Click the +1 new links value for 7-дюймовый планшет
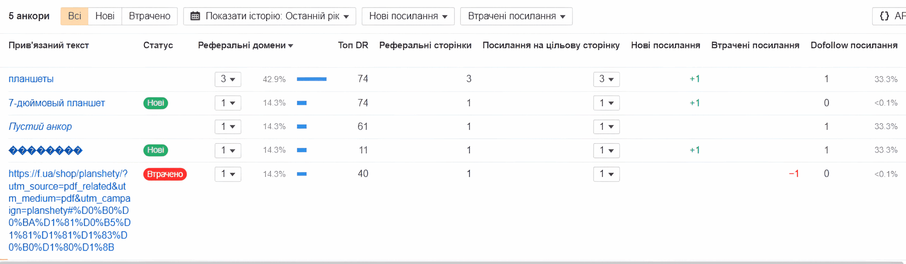Screen dimensions: 906x264 click(x=695, y=103)
